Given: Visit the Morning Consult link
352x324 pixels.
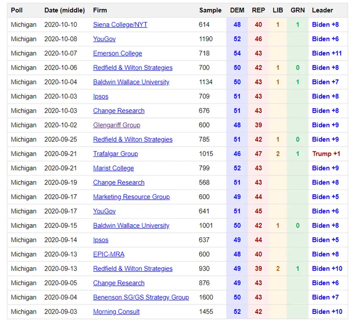Looking at the screenshot, I should 116,312.
